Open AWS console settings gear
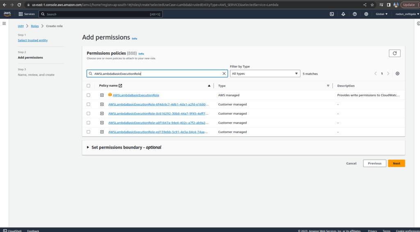The image size is (420, 232). coord(366,14)
